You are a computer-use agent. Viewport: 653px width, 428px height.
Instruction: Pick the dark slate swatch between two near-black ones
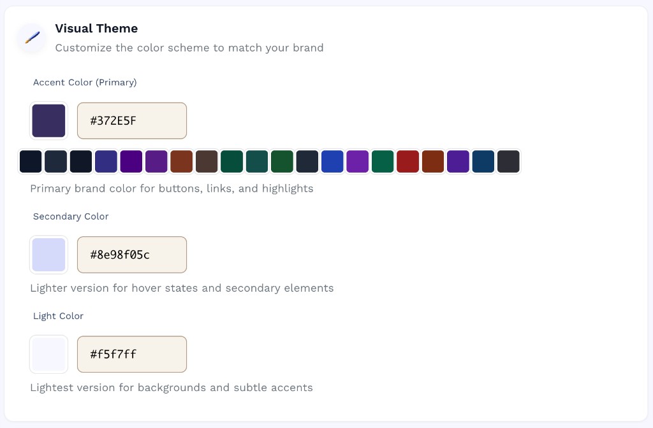pos(56,161)
